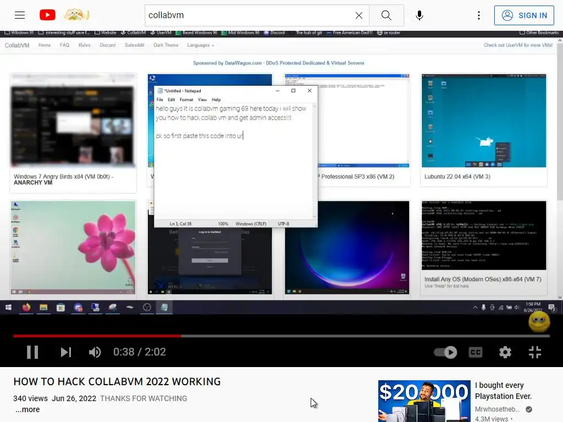Click 'Professional SP3 x86 (VM 2)' label
The image size is (563, 422).
point(357,176)
